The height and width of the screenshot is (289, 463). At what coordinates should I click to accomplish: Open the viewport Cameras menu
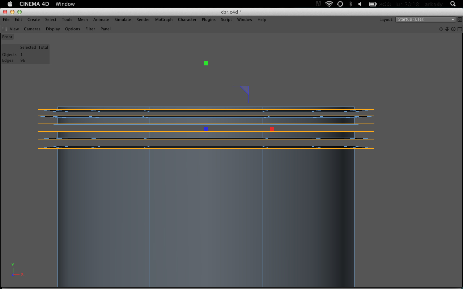pos(32,29)
